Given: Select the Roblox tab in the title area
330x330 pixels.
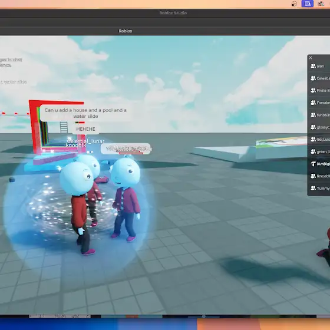Looking at the screenshot, I should [126, 31].
